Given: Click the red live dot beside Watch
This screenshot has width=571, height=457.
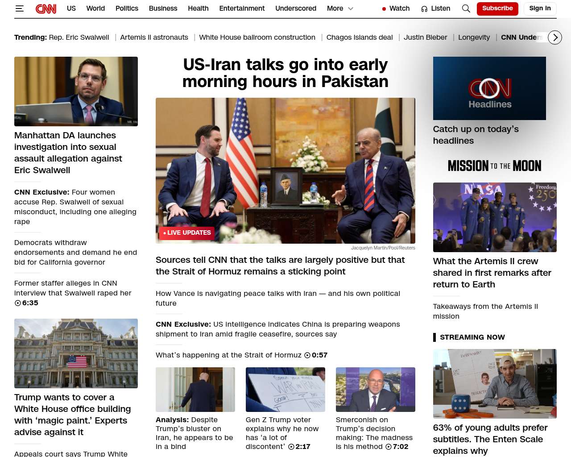Looking at the screenshot, I should click(x=384, y=8).
